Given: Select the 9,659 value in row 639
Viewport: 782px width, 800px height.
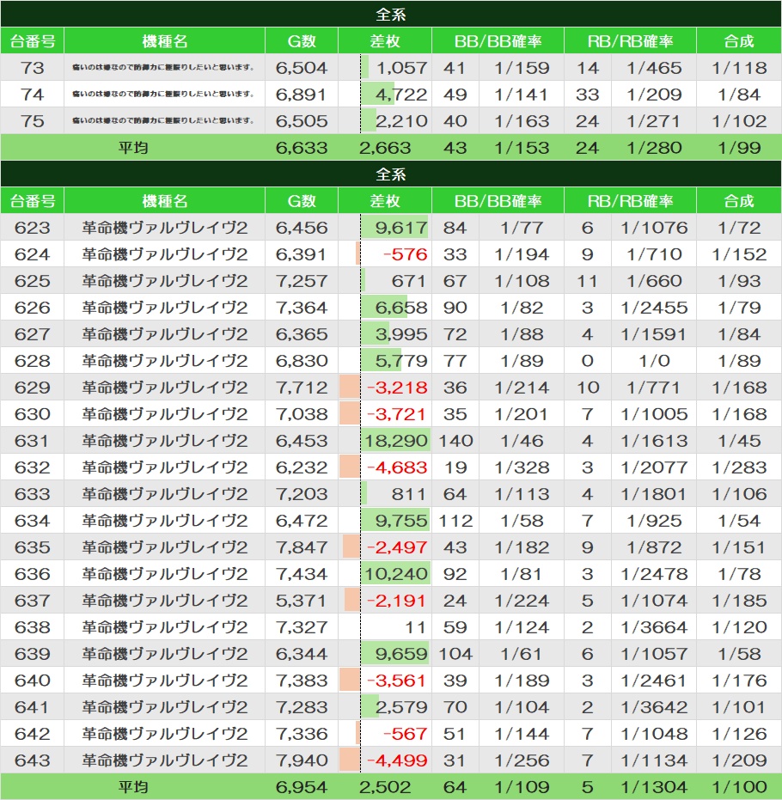Looking at the screenshot, I should pos(401,654).
